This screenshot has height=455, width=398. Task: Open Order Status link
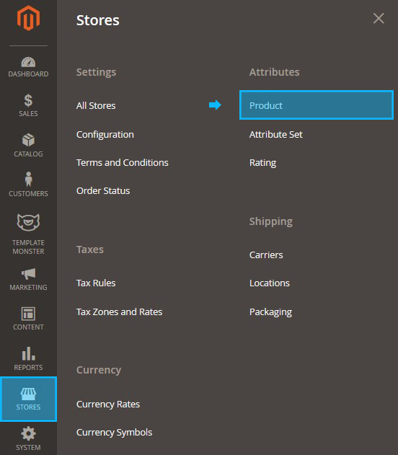[103, 190]
